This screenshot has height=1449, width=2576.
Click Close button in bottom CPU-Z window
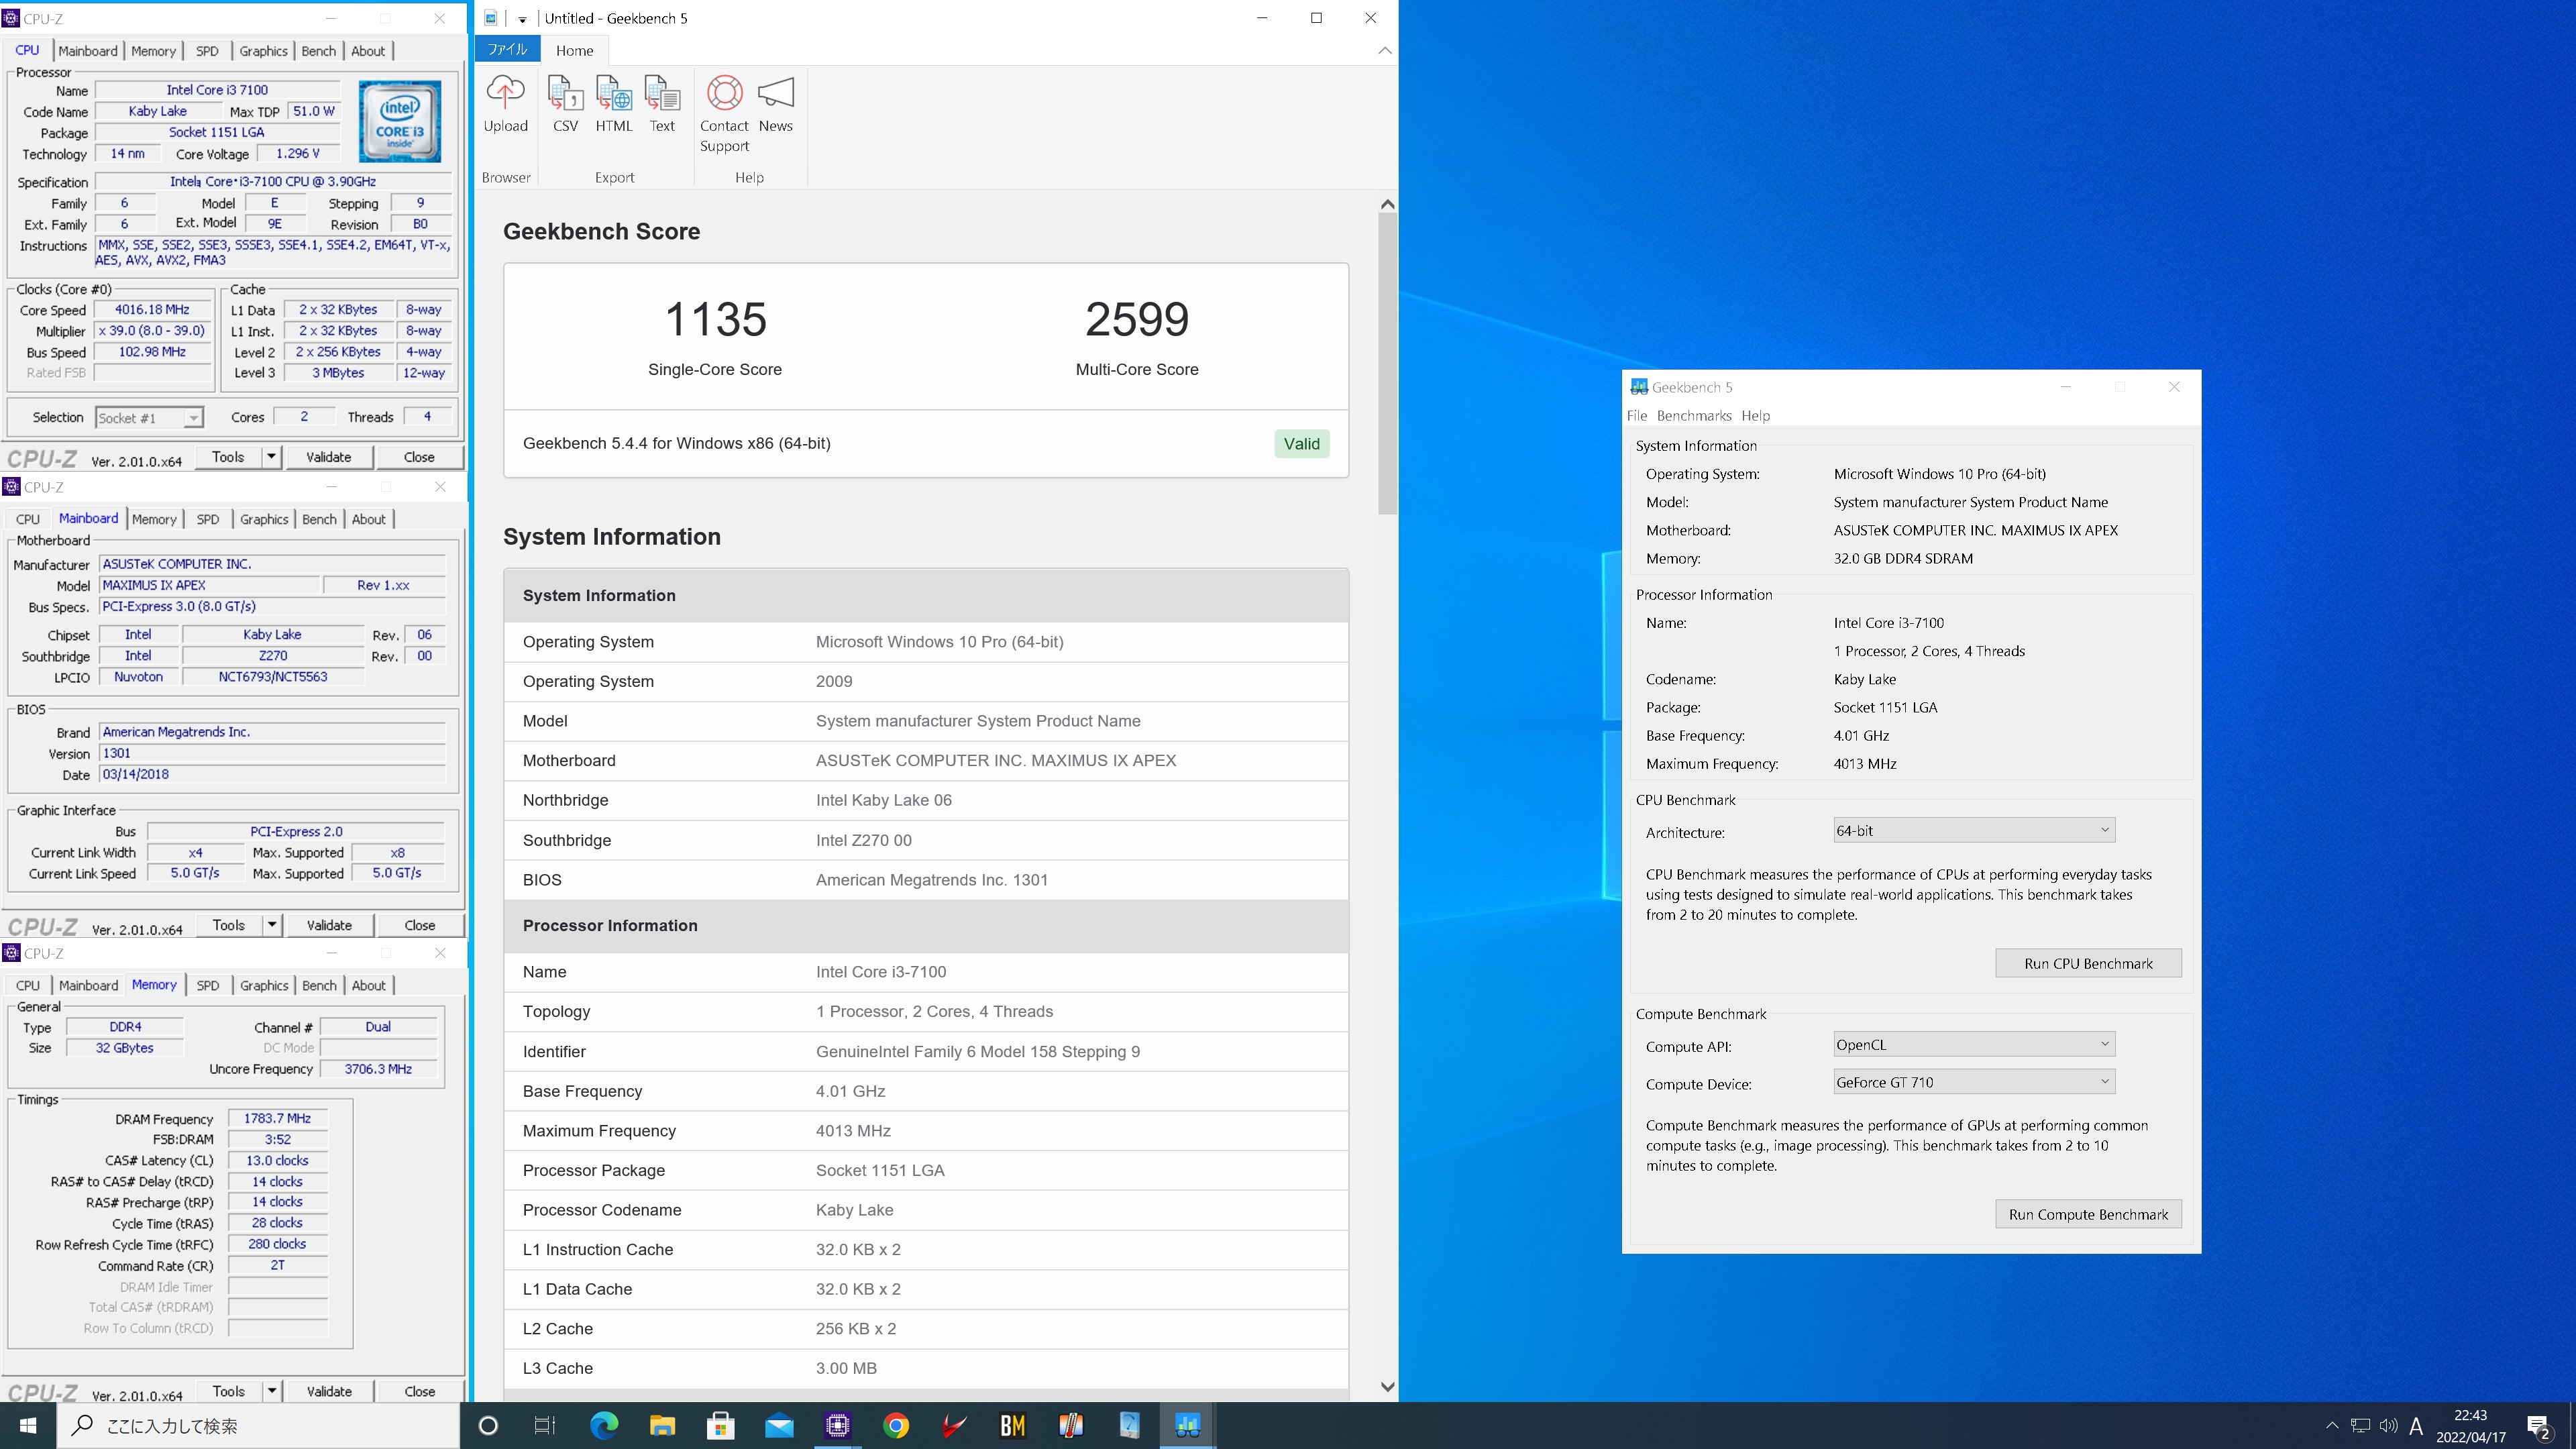pos(420,1391)
